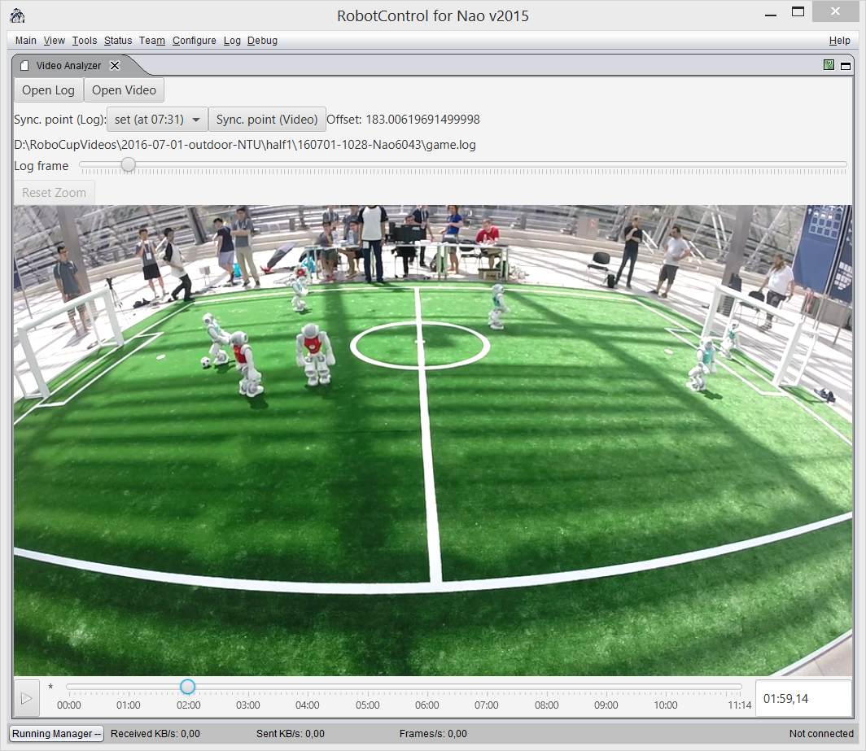Screen dimensions: 866x751
Task: Maximize the Video Analyzer panel
Action: pos(846,65)
